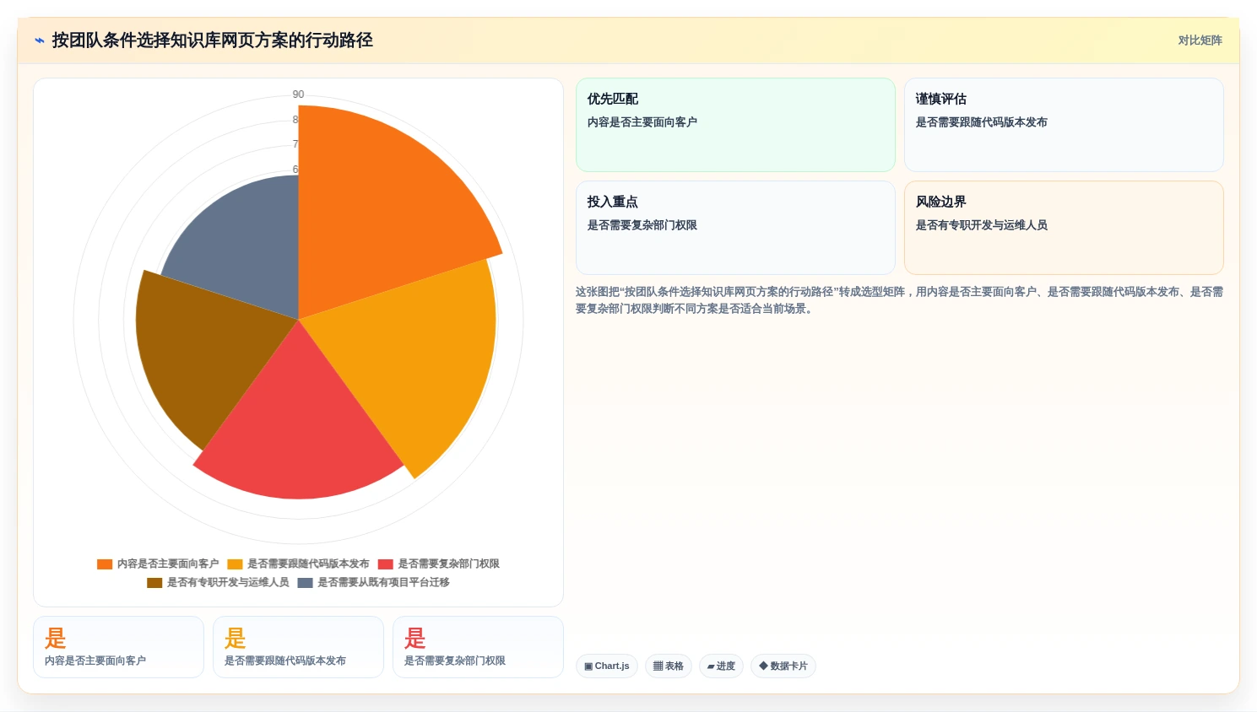This screenshot has height=712, width=1257.
Task: Click legend text 是否需要跟随代码版本发布
Action: point(308,564)
